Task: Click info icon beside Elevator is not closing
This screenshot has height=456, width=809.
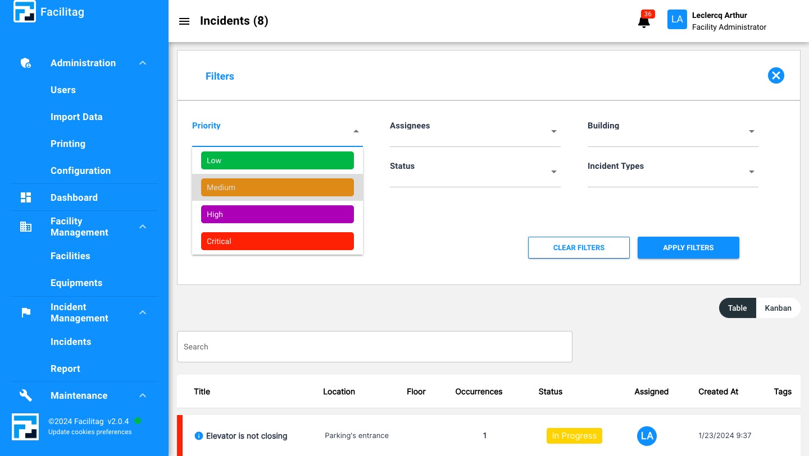Action: 198,436
